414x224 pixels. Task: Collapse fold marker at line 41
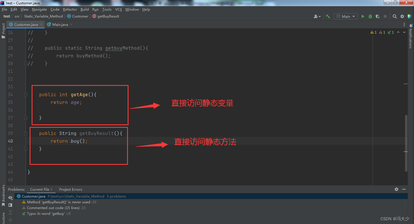tap(26, 148)
